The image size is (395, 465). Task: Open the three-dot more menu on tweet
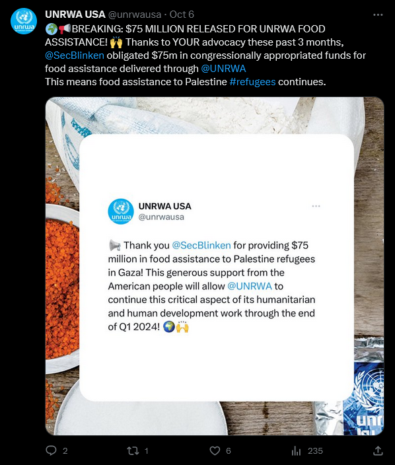click(x=378, y=15)
